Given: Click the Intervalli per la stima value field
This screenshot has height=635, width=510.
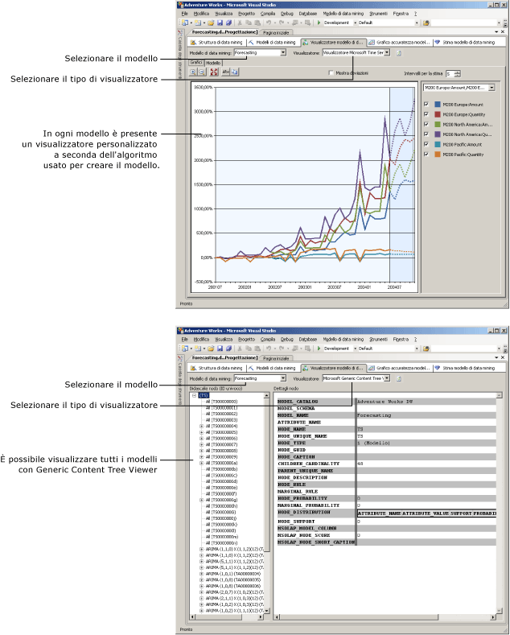Looking at the screenshot, I should pos(450,73).
